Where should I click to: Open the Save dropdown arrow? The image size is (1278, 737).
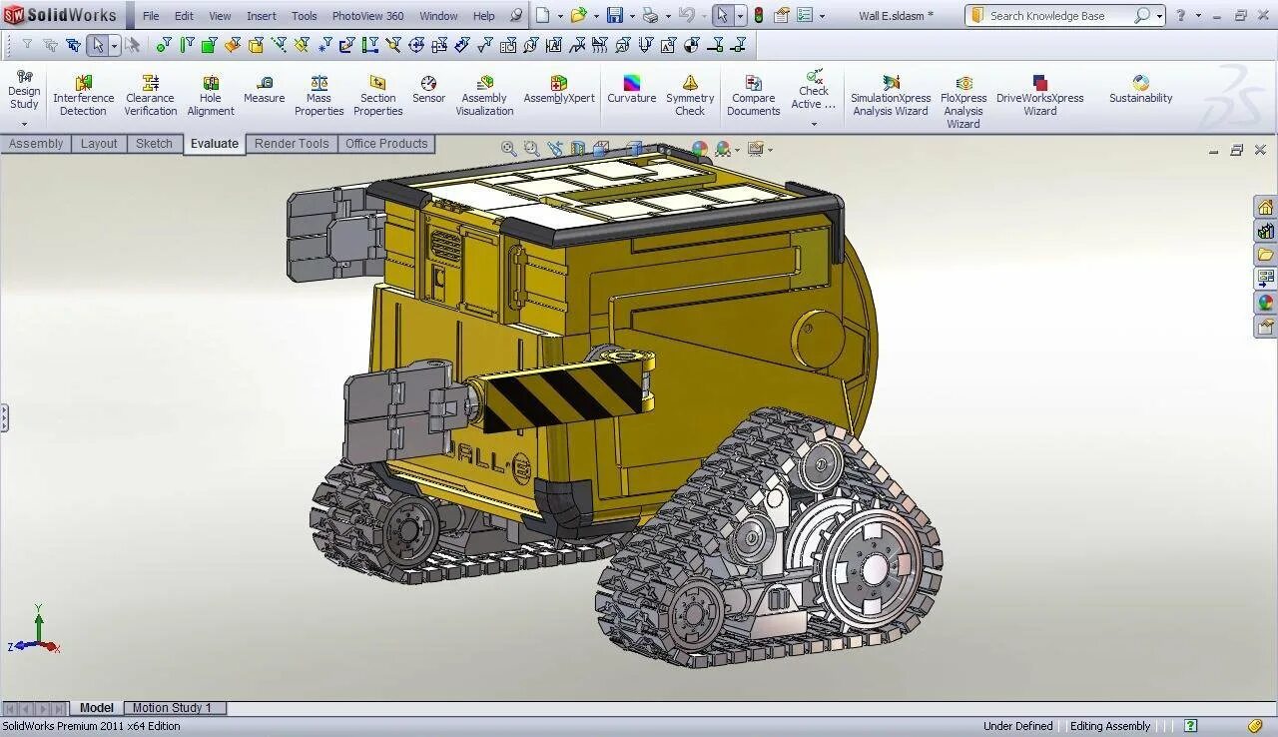[x=632, y=16]
